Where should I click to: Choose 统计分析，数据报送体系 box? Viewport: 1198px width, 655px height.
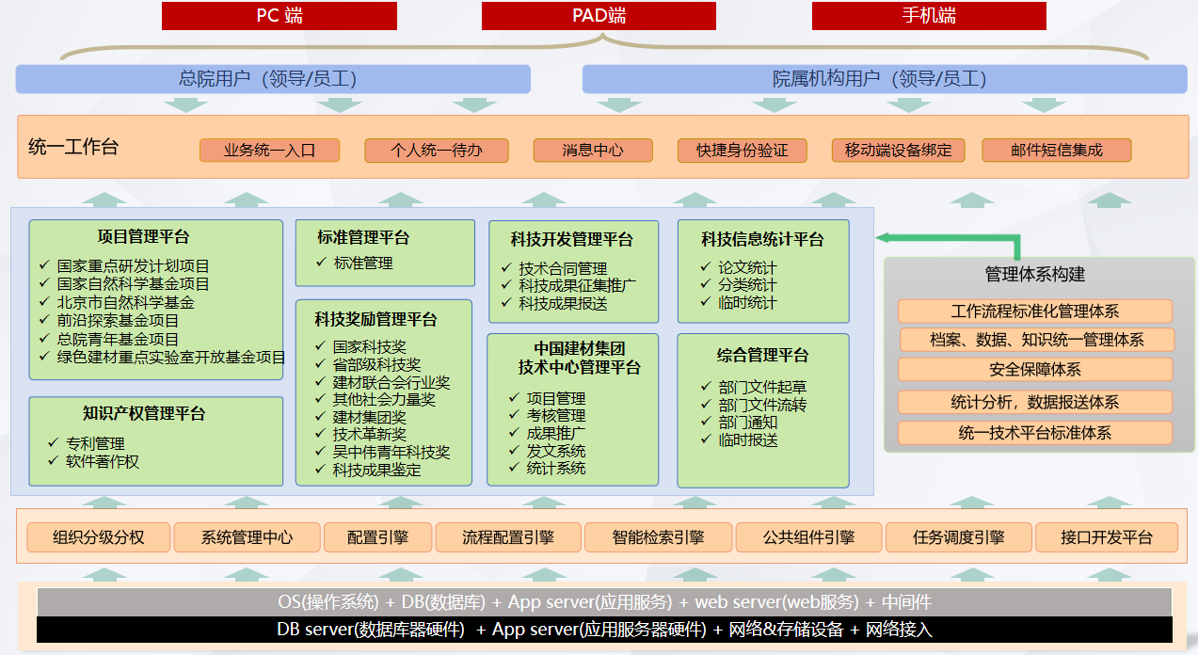coord(1035,403)
